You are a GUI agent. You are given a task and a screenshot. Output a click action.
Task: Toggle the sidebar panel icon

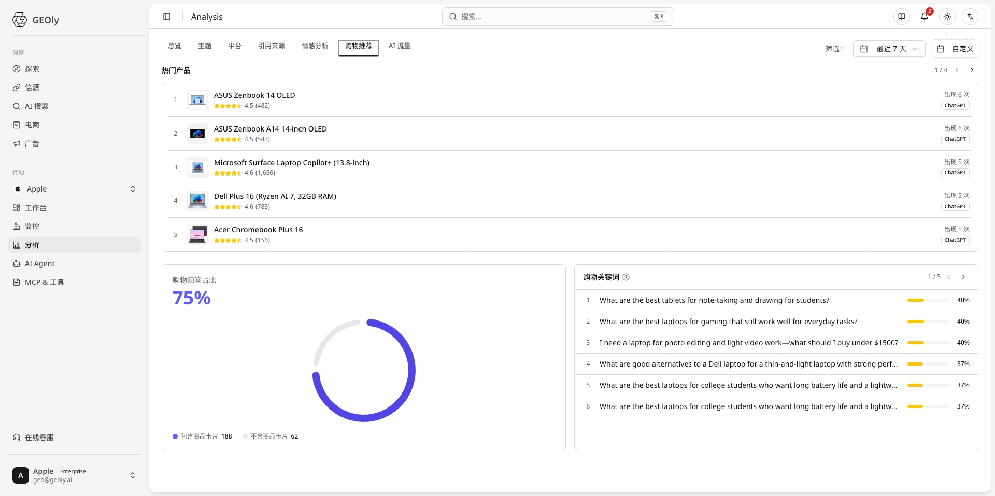click(167, 17)
